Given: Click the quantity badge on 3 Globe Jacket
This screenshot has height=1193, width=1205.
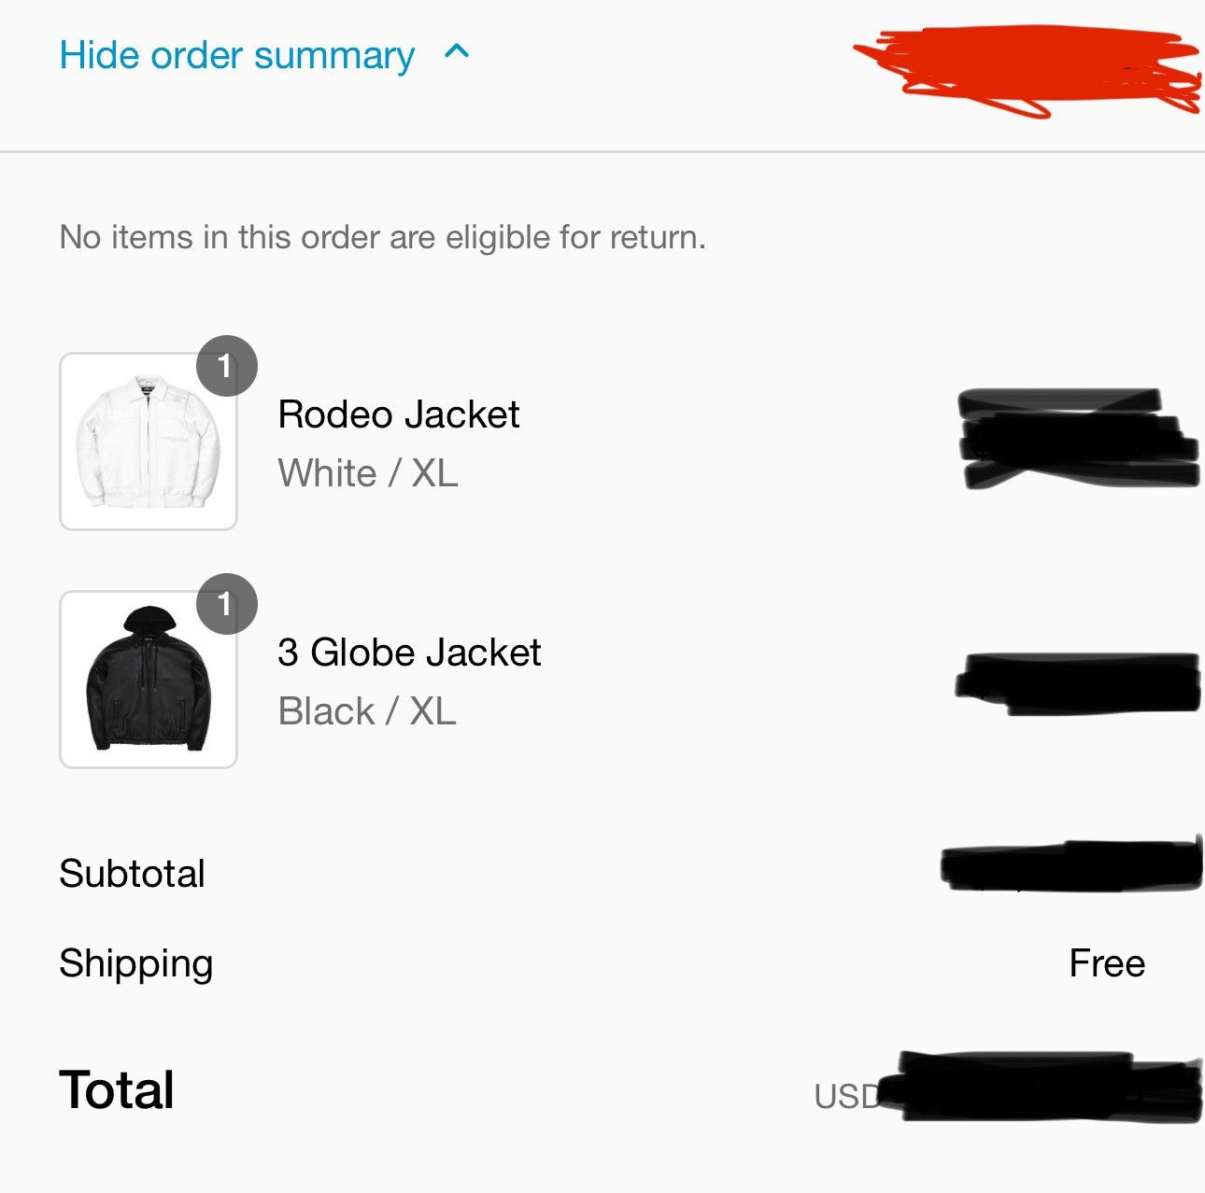Looking at the screenshot, I should 226,604.
